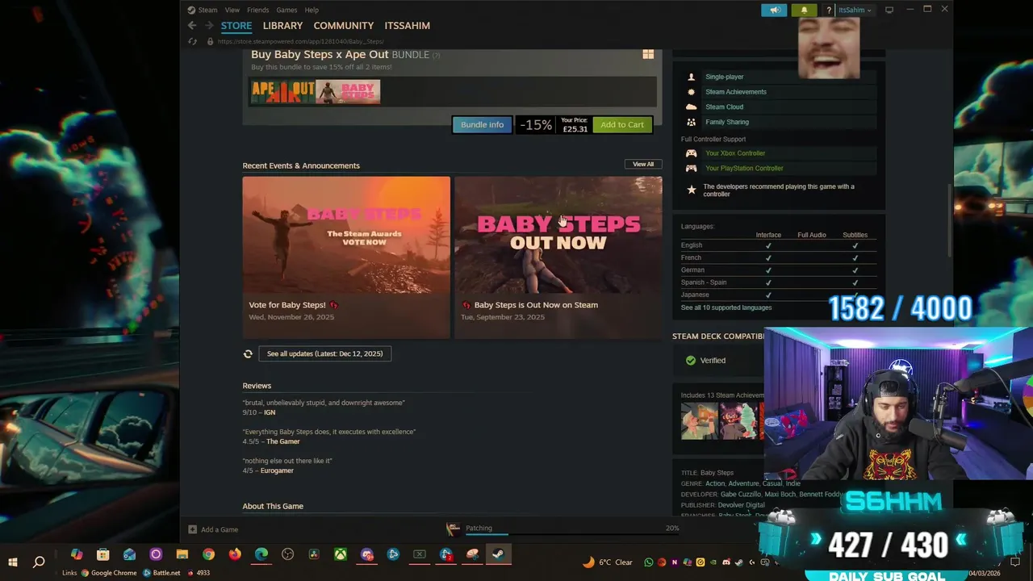Click the Single-player feature link
This screenshot has height=581, width=1033.
pos(725,77)
